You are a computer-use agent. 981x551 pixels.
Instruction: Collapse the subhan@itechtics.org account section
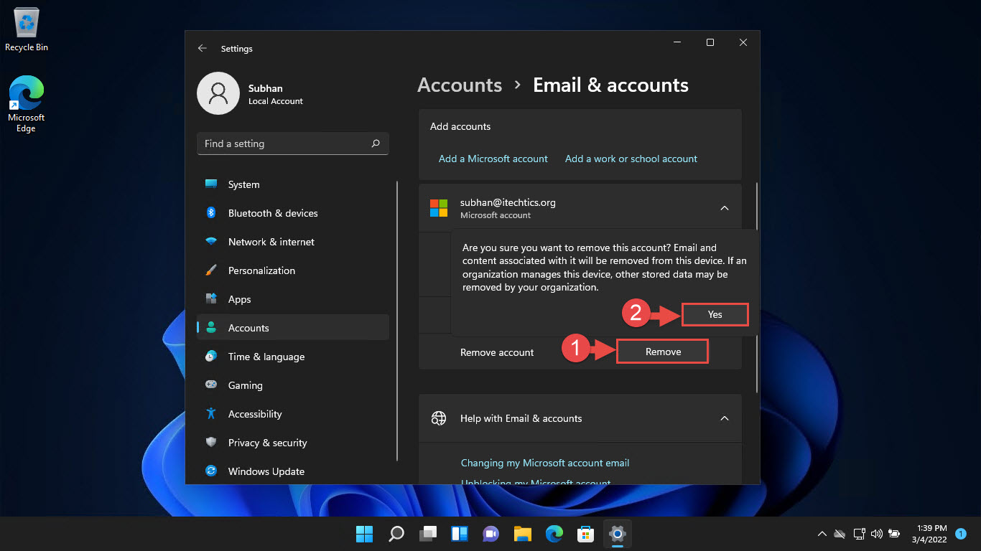pyautogui.click(x=725, y=207)
